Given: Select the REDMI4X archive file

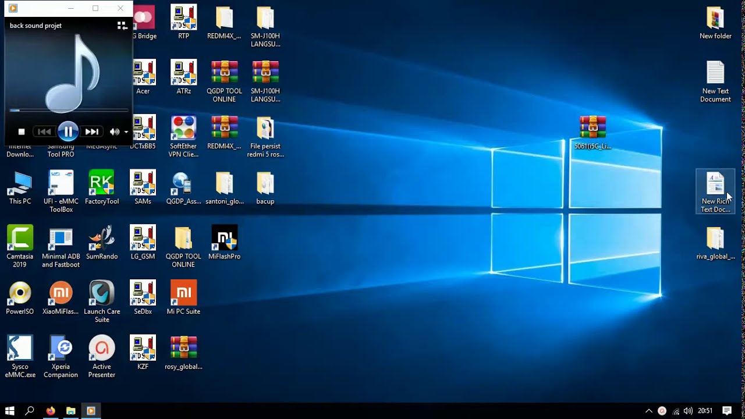Looking at the screenshot, I should [224, 133].
